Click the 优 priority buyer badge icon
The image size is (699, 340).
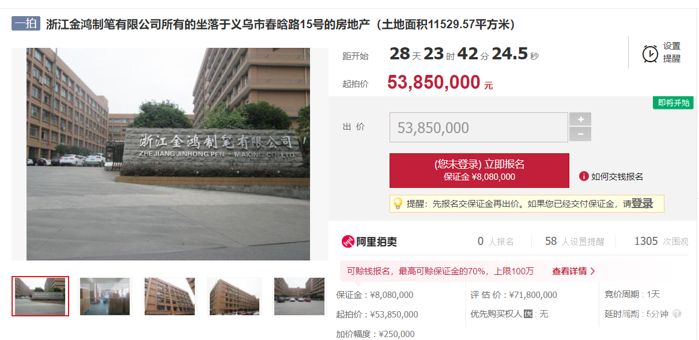coord(528,314)
